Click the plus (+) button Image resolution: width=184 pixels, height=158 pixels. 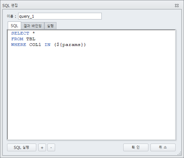(x=42, y=148)
